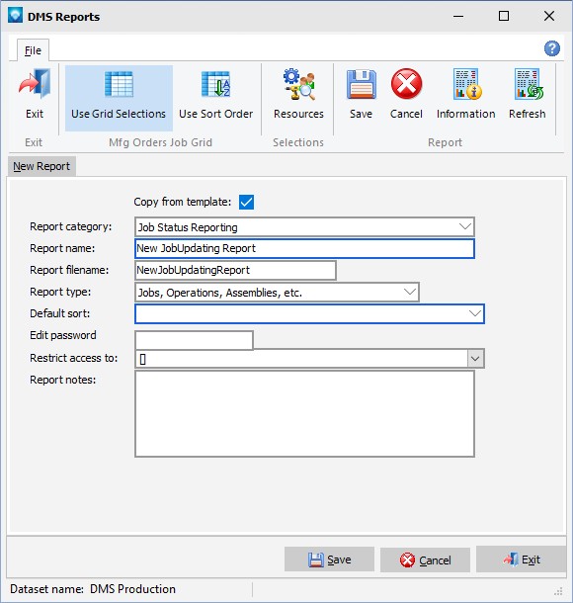573x603 pixels.
Task: Click the Exit icon in the ribbon
Action: pos(35,83)
